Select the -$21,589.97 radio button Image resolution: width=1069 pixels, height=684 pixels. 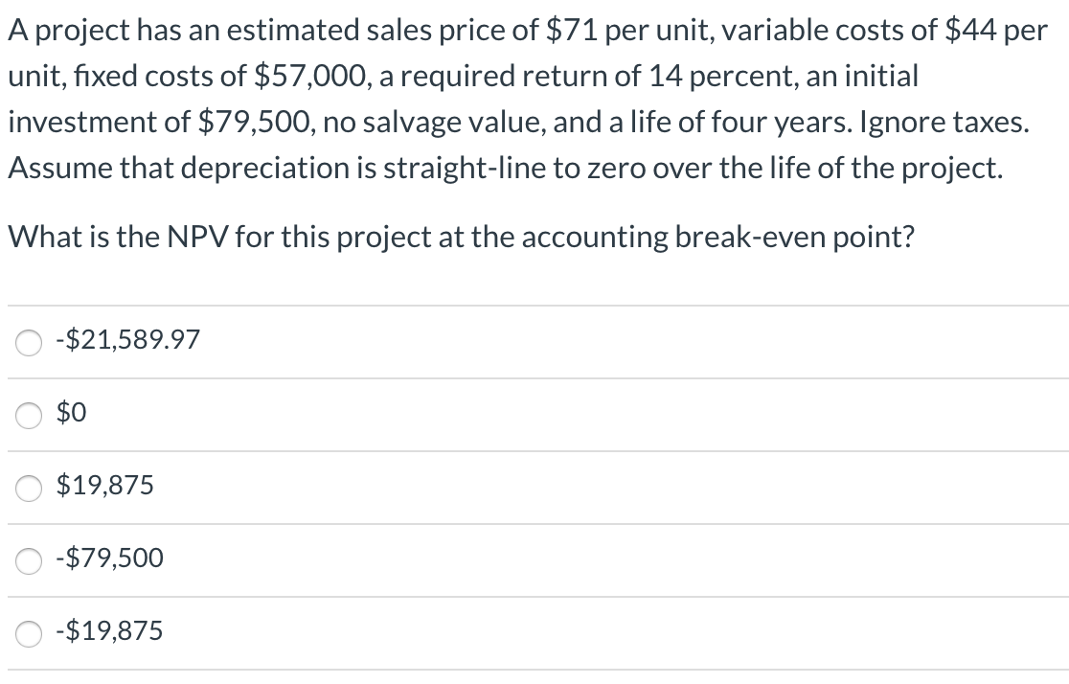(28, 342)
